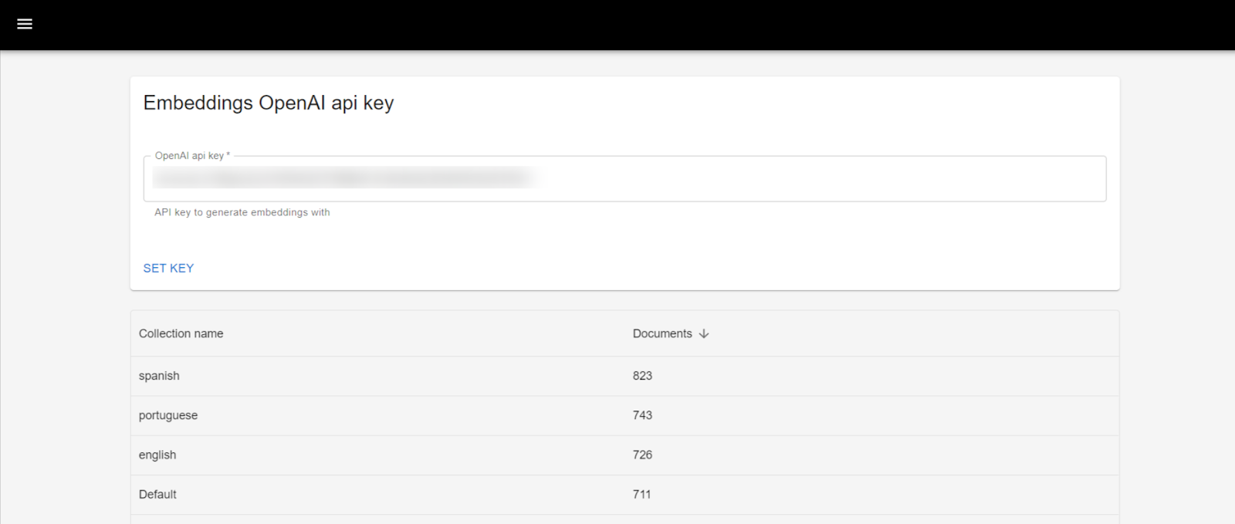Select the portuguese collection row
The height and width of the screenshot is (524, 1235).
point(168,415)
